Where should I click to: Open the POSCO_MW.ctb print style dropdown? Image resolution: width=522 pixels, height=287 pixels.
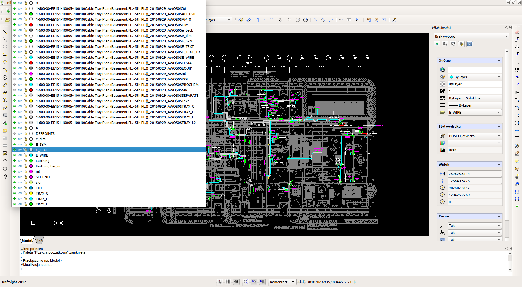click(474, 136)
